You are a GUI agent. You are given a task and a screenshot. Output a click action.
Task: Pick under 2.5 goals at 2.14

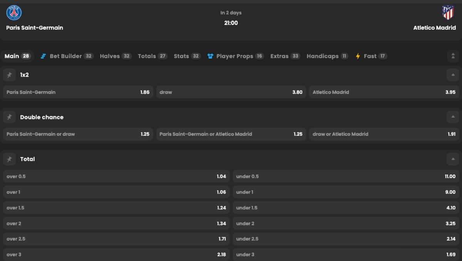[346, 239]
